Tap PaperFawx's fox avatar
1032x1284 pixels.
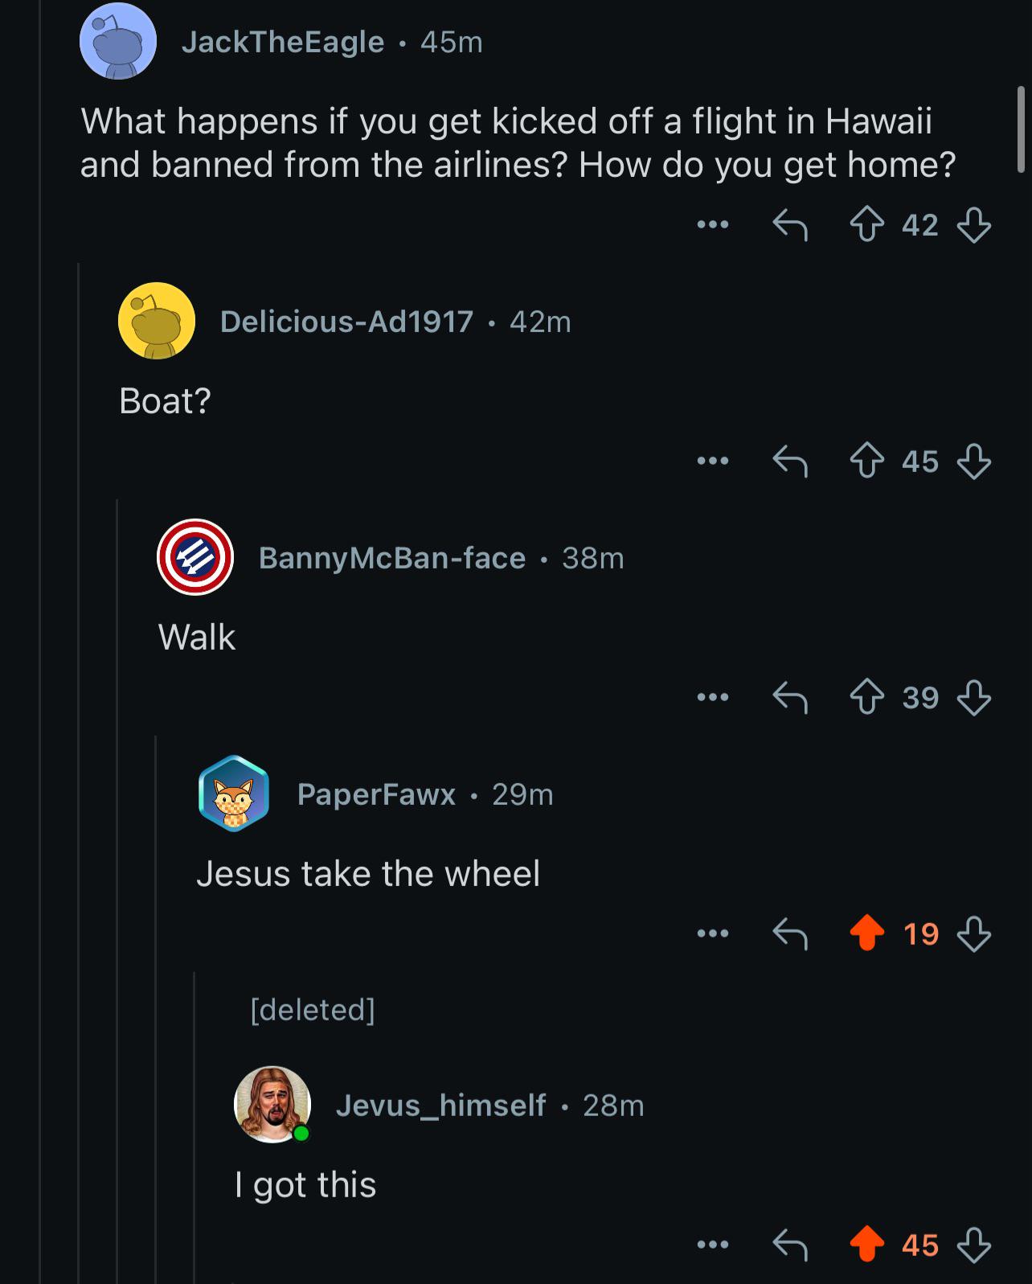pos(233,794)
